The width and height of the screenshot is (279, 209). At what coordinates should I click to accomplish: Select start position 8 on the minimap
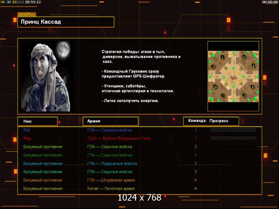215,86
